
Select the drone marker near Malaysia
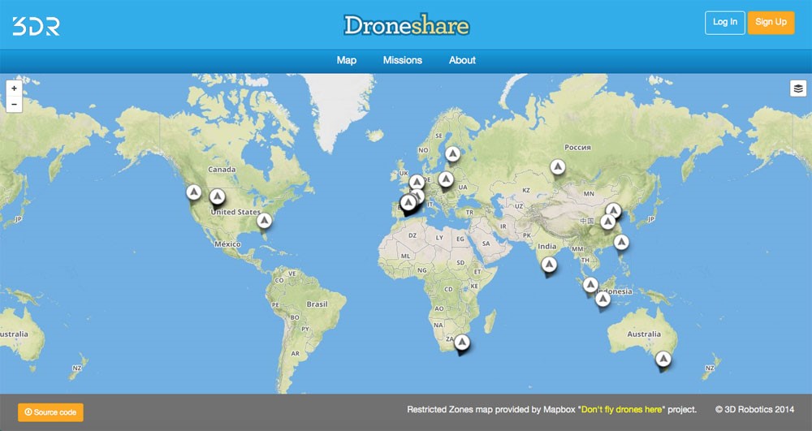click(x=590, y=285)
